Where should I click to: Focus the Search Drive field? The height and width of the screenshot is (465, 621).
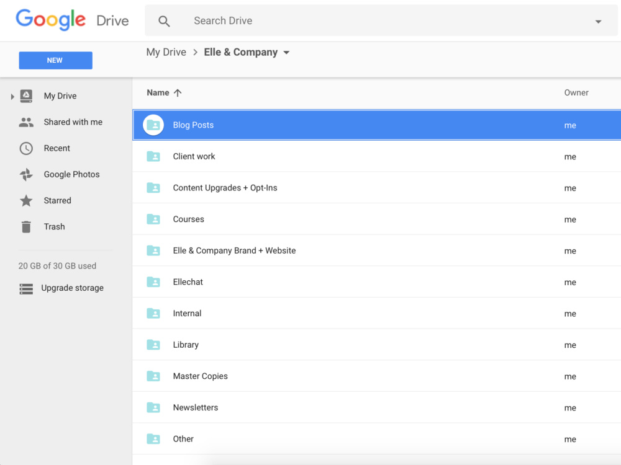coord(381,20)
